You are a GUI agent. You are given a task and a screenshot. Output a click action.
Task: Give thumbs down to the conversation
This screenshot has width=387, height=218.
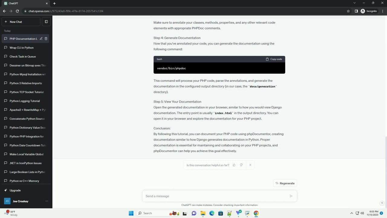click(241, 165)
